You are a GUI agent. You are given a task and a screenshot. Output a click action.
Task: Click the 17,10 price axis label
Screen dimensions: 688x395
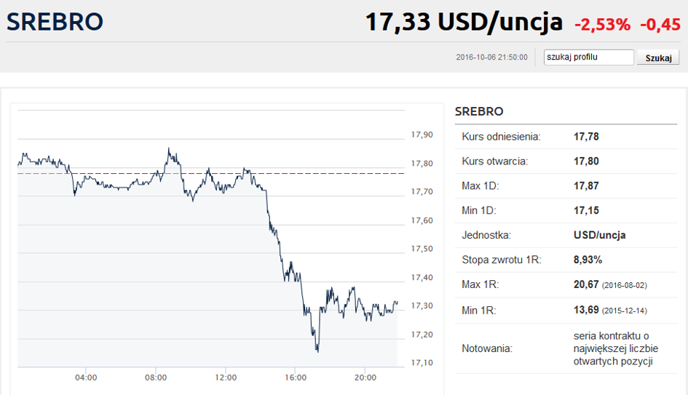point(422,362)
